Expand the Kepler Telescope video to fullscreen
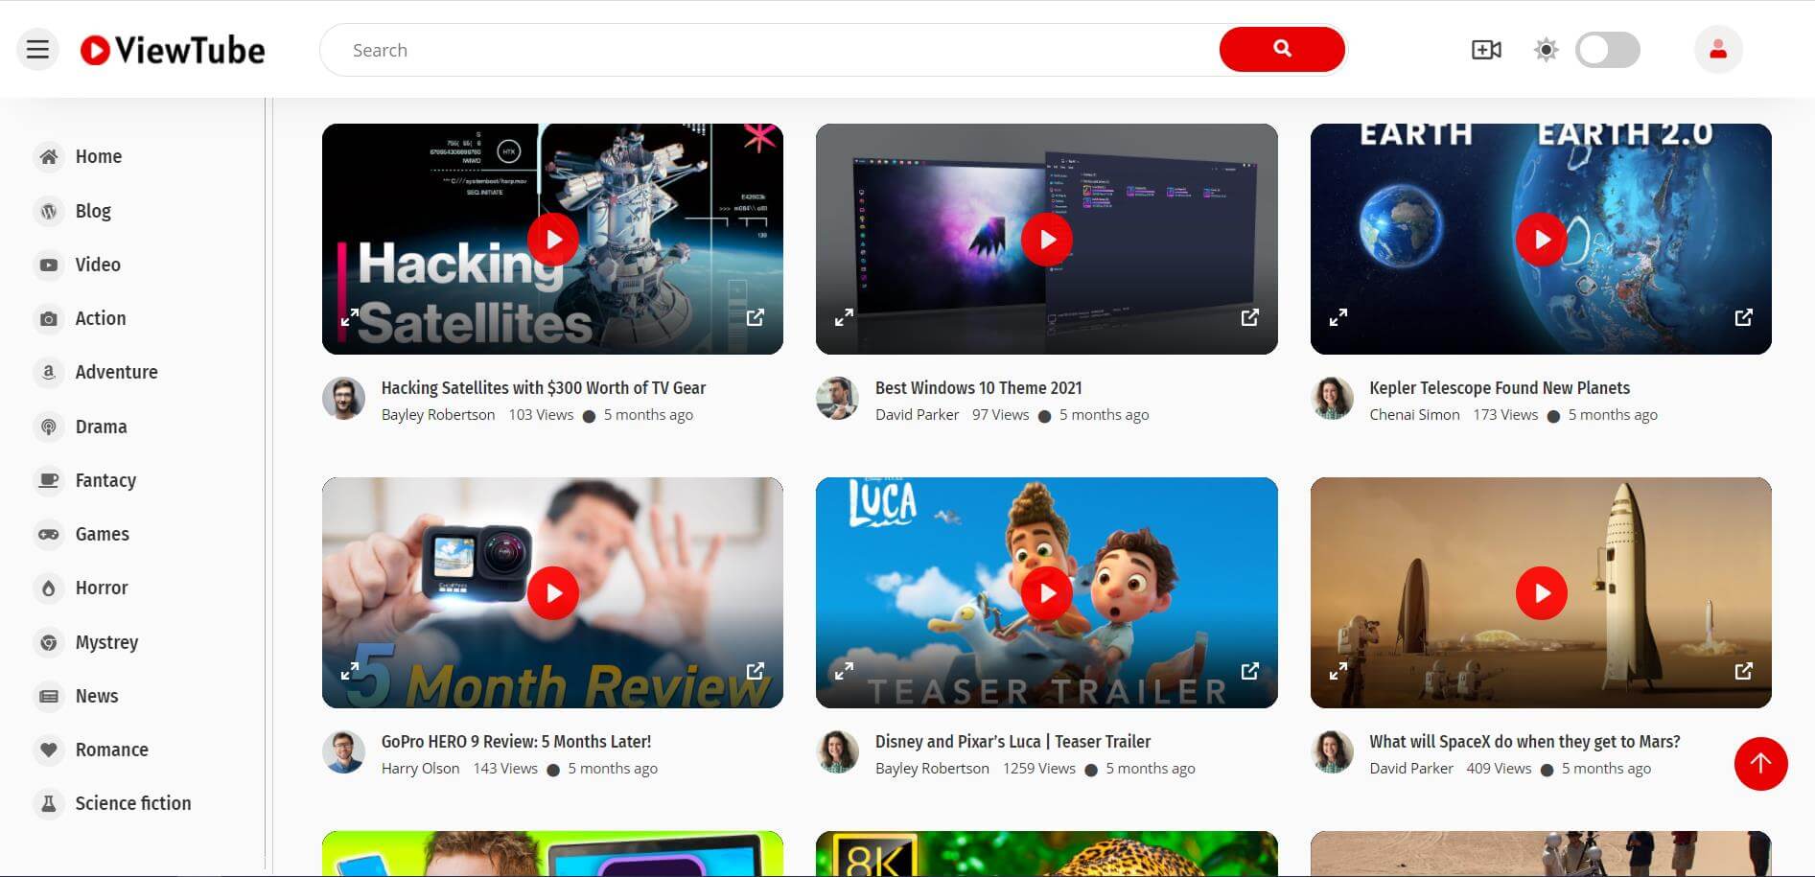Viewport: 1815px width, 877px height. (x=1338, y=317)
